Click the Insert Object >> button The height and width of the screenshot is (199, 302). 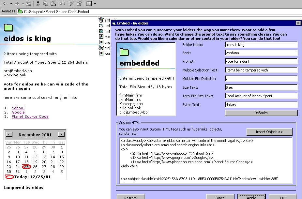269,132
